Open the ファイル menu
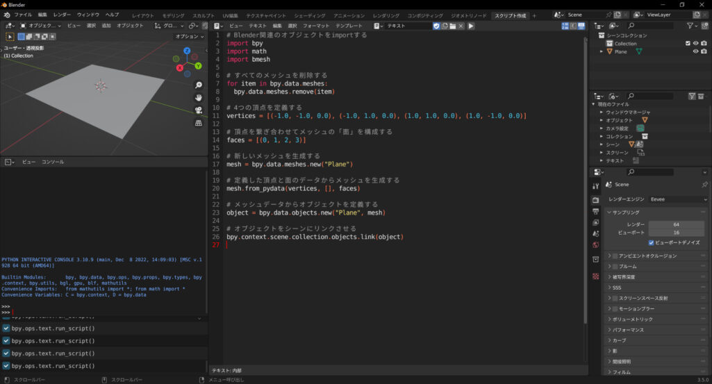 23,15
